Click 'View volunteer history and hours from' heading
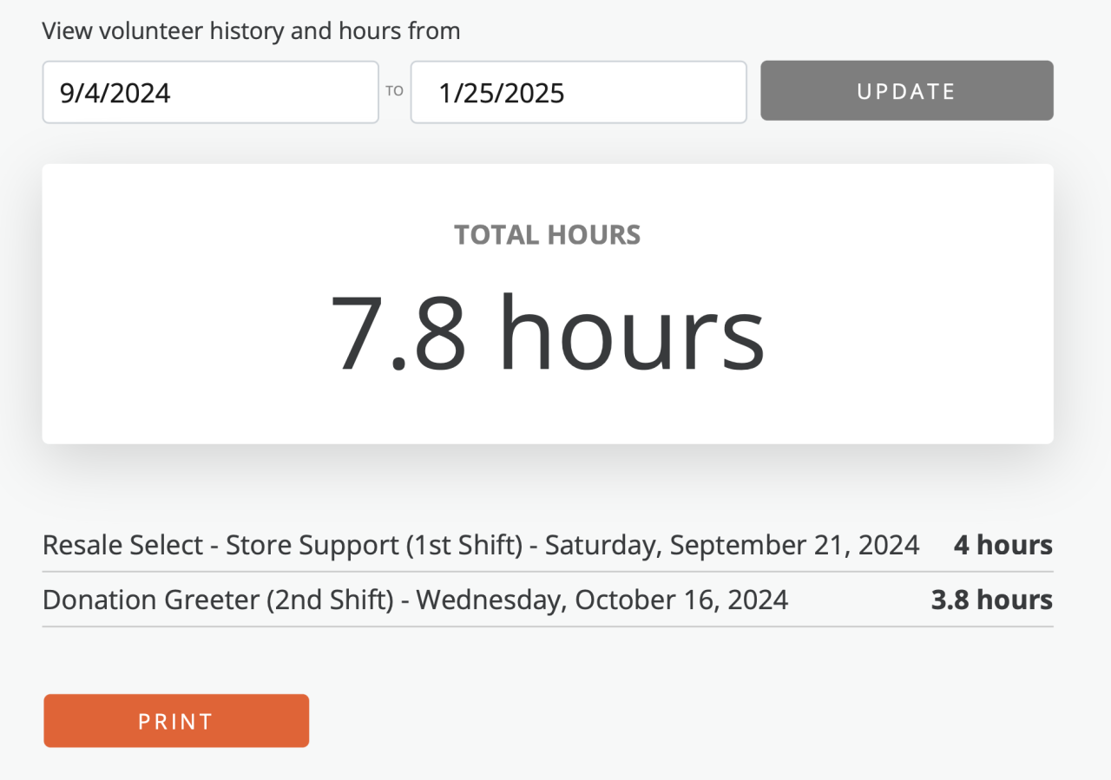The height and width of the screenshot is (780, 1111). tap(251, 31)
